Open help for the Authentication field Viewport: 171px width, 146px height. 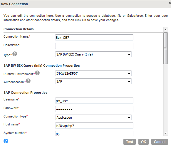[28, 81]
